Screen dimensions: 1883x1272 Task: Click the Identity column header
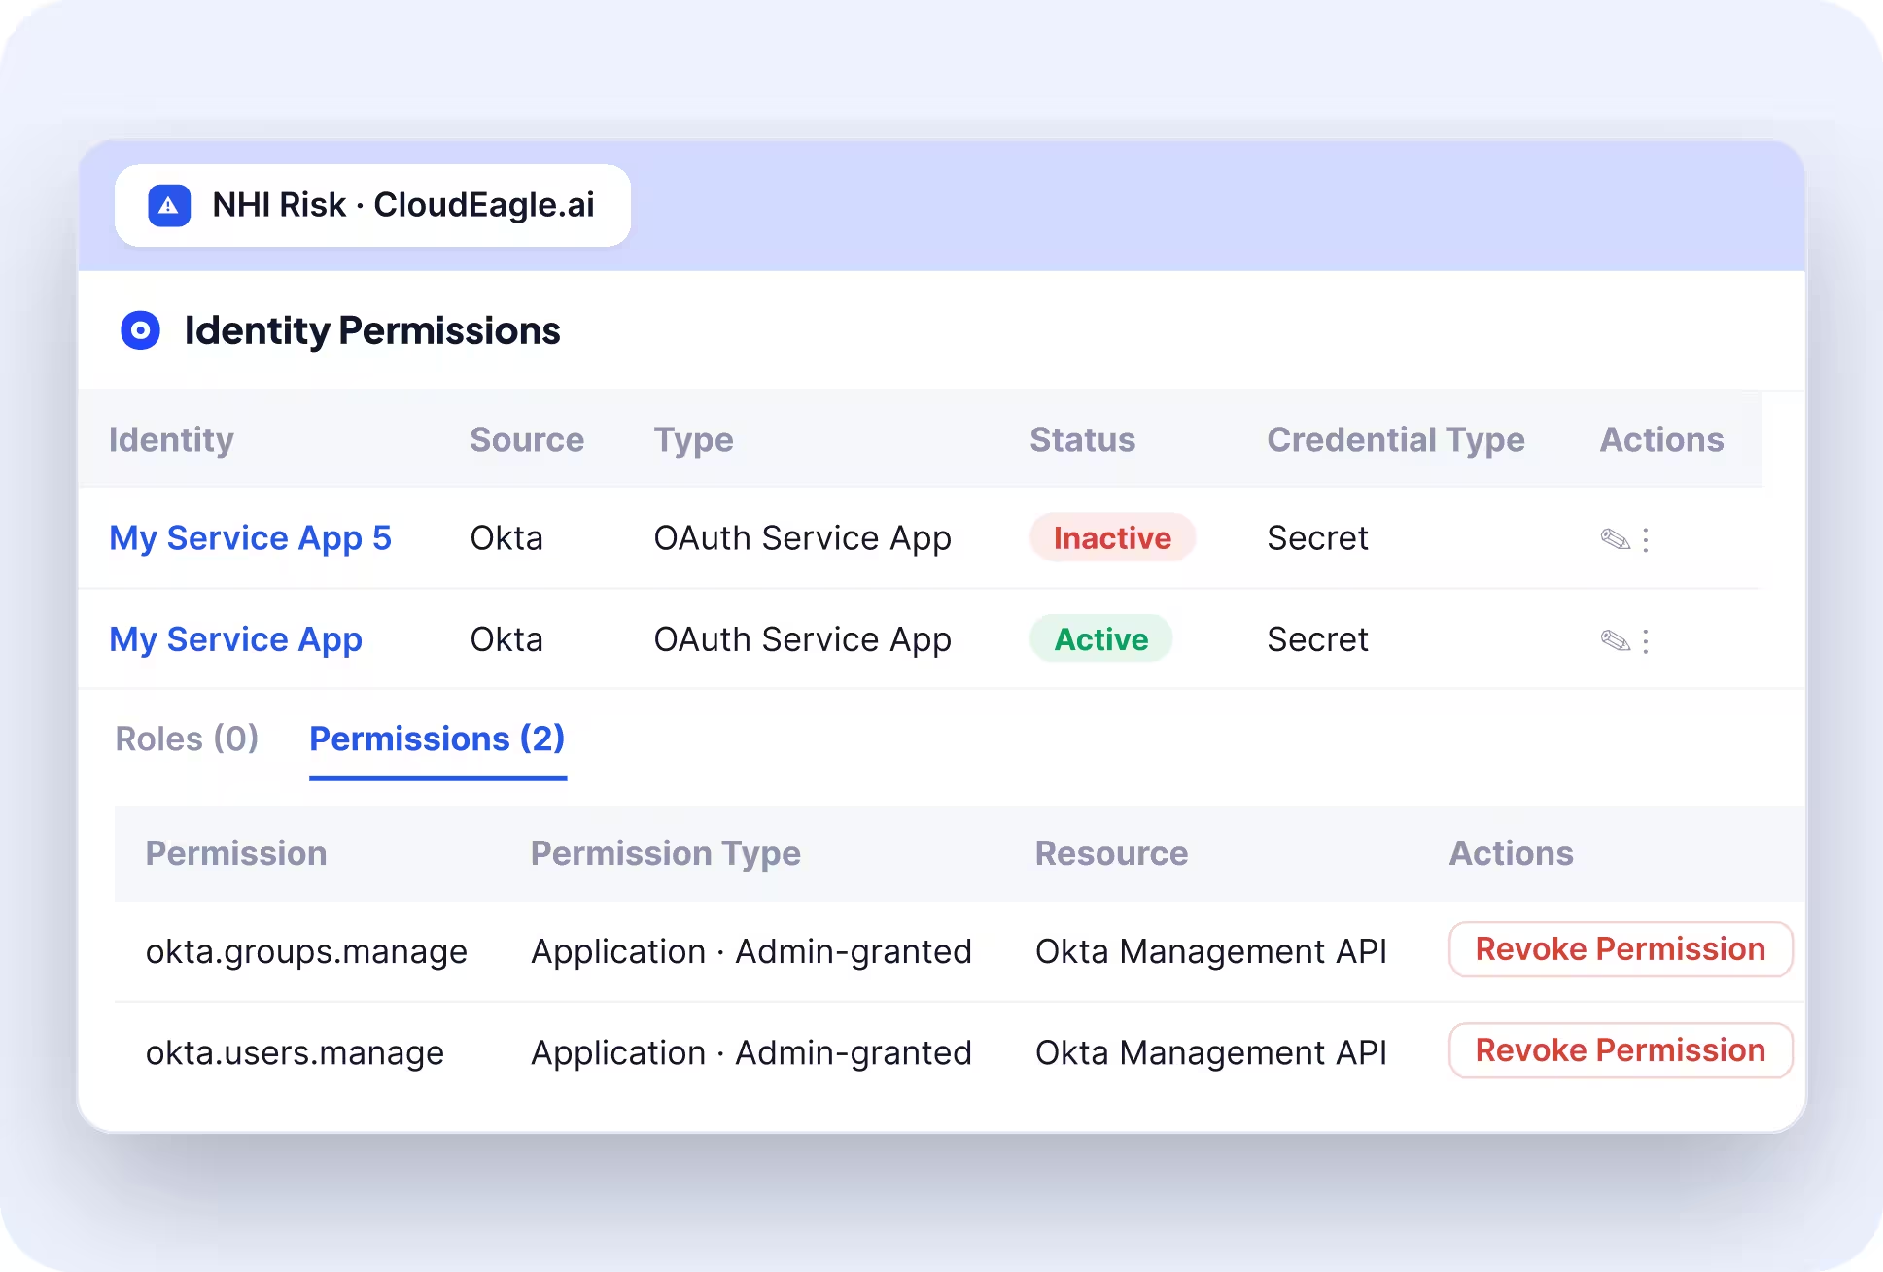tap(171, 439)
